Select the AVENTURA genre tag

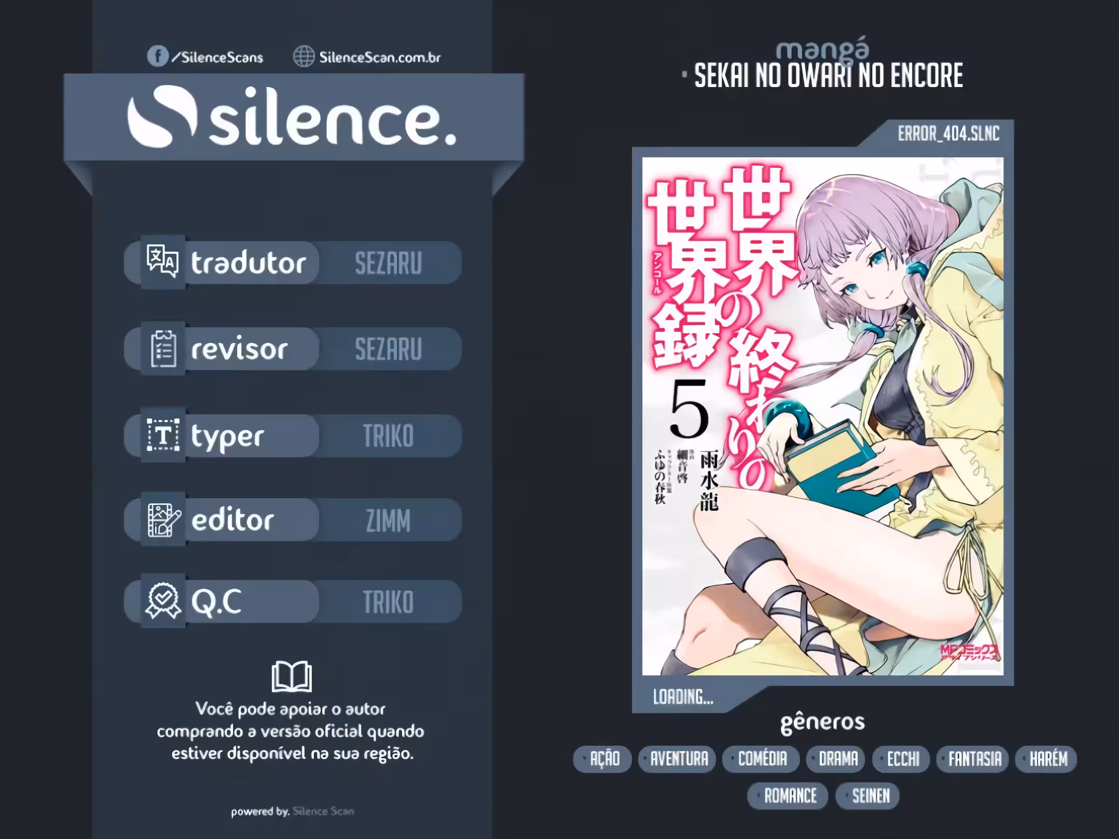coord(677,759)
